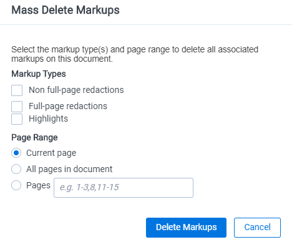Choose All pages in document option

point(16,169)
